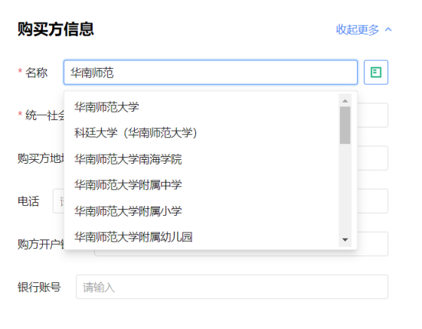
Task: Click the 电话 input field
Action: (372, 201)
